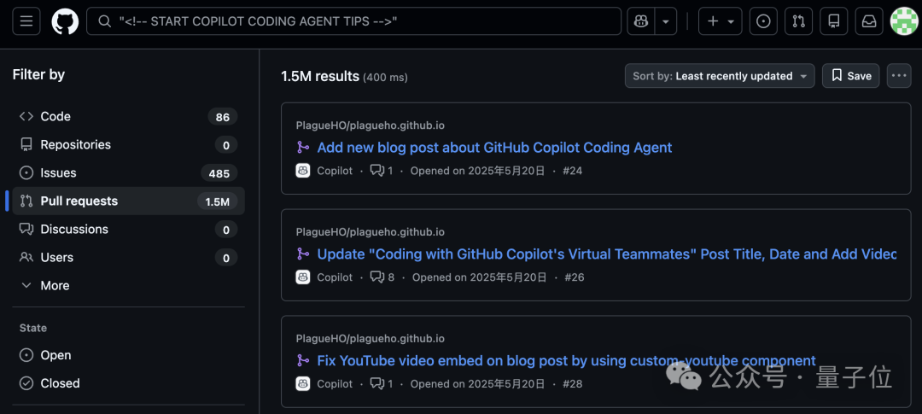Click the Save search button
The width and height of the screenshot is (922, 414).
(x=850, y=76)
